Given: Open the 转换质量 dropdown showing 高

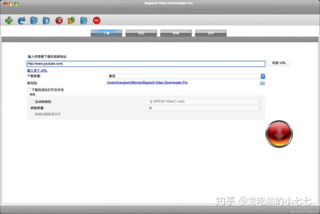Looking at the screenshot, I should pos(204,108).
